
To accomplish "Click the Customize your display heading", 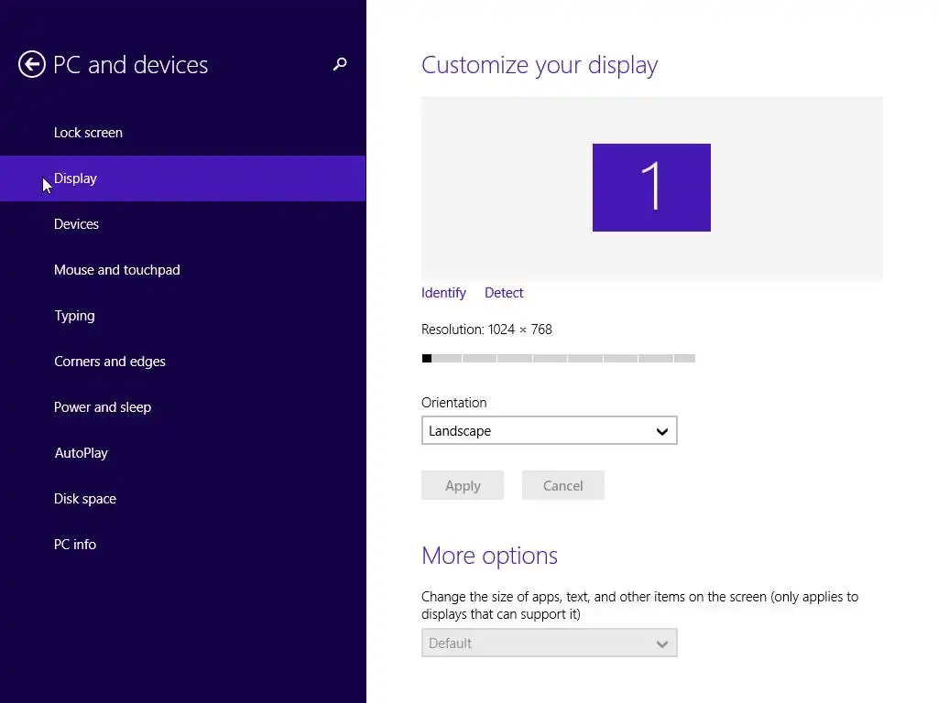I will 539,65.
